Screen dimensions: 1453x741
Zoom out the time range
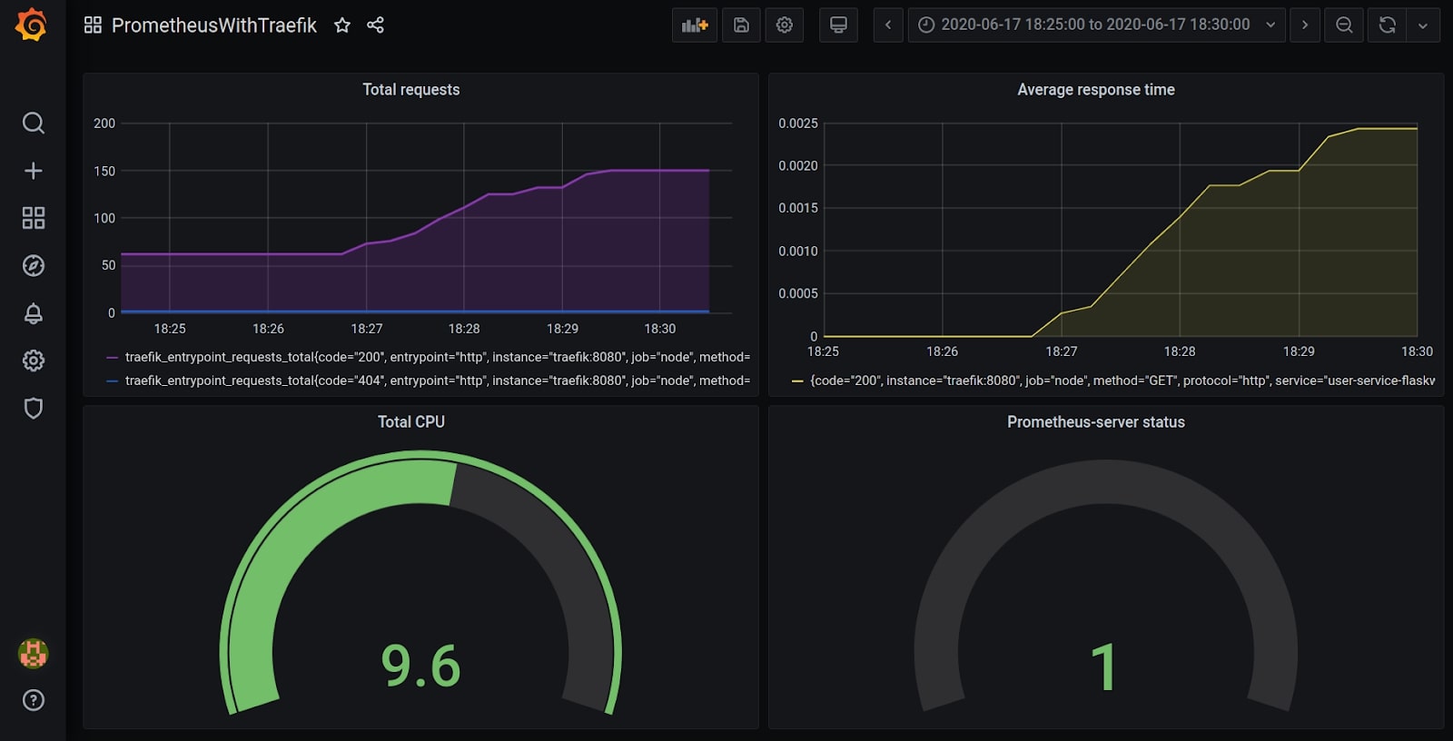pyautogui.click(x=1344, y=25)
